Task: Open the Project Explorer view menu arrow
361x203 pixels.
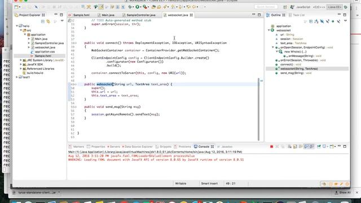Action: pos(62,21)
